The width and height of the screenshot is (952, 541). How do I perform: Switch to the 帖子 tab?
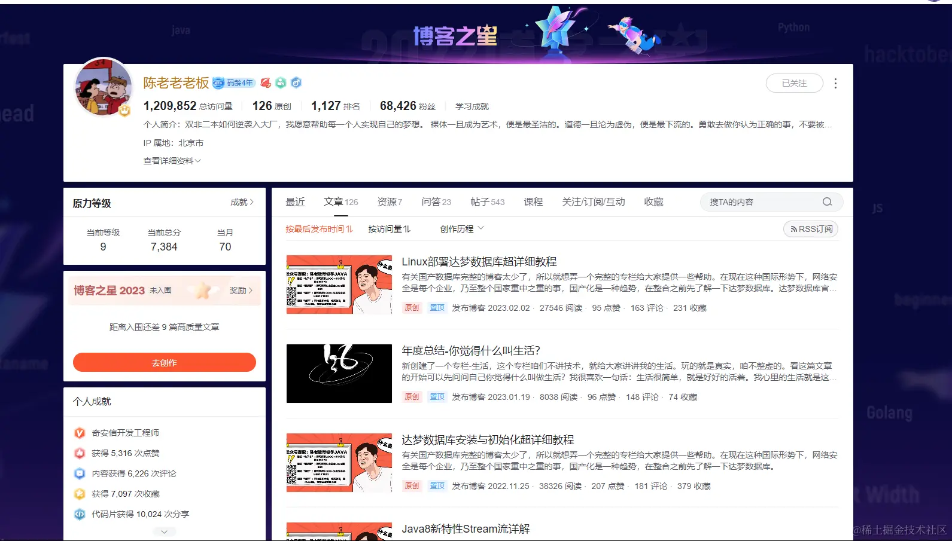tap(488, 202)
